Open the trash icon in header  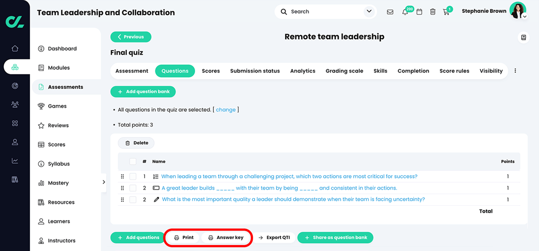tap(433, 12)
